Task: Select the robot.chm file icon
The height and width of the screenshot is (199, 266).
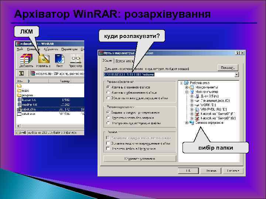Action: tap(19, 109)
